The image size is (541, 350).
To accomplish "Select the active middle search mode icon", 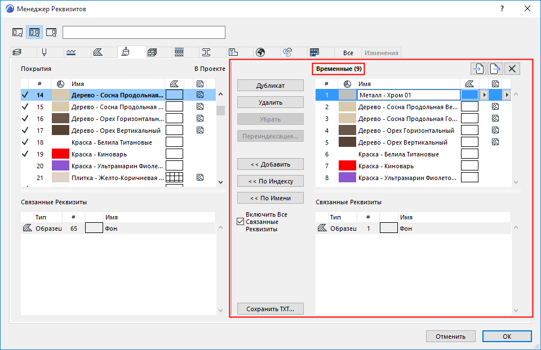I will (34, 33).
